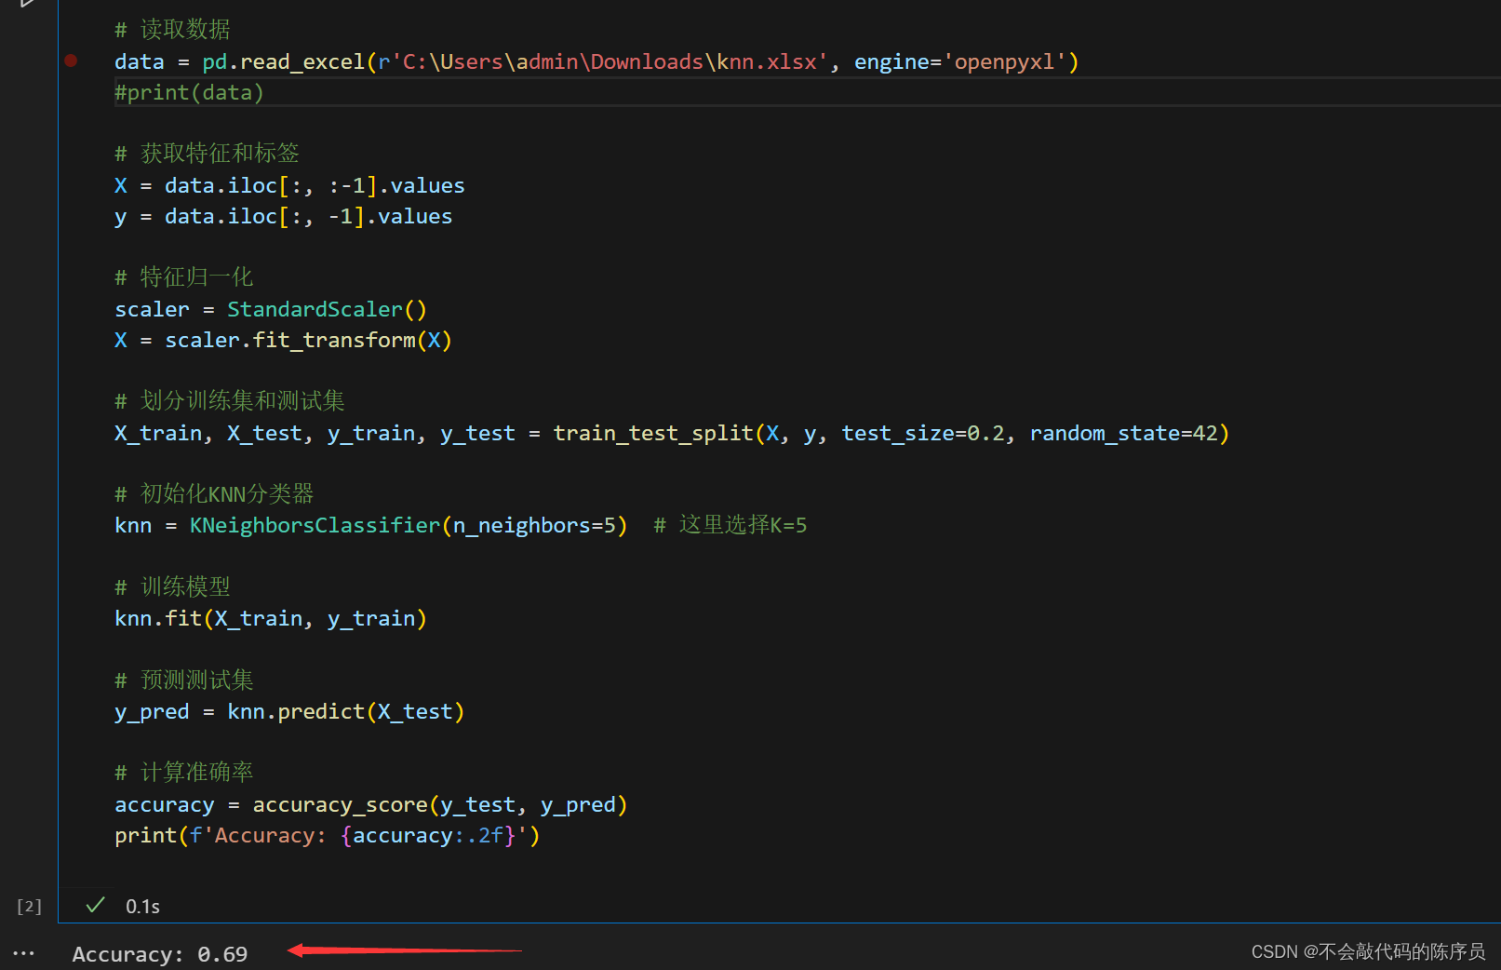The image size is (1501, 970).
Task: Click the 'n_neighbors=5' parameter
Action: tap(534, 525)
